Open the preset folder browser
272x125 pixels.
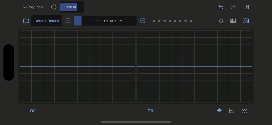[26, 21]
